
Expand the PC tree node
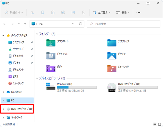(3, 100)
